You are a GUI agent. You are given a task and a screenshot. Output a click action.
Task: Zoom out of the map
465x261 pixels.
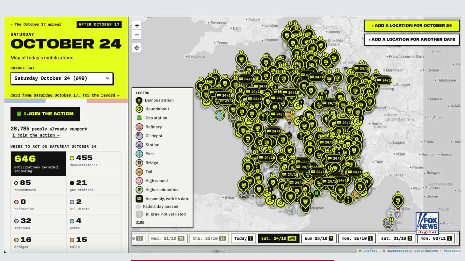137,35
